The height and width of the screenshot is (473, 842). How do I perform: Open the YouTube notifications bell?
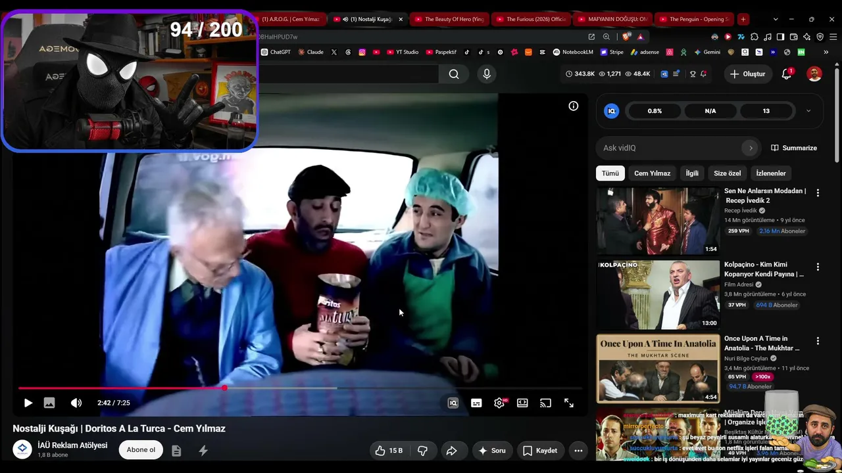point(786,74)
